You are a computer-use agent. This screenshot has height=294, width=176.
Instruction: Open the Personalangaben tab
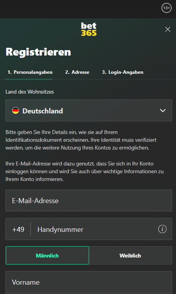tap(30, 72)
